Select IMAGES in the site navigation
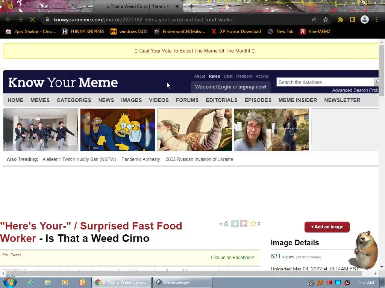The image size is (385, 288). 131,100
